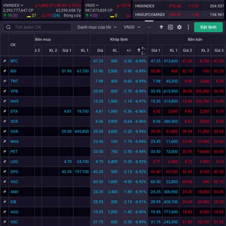Image resolution: width=226 pixels, height=226 pixels.
Task: Click HHS change percent -6.97%
Action: (x=140, y=101)
